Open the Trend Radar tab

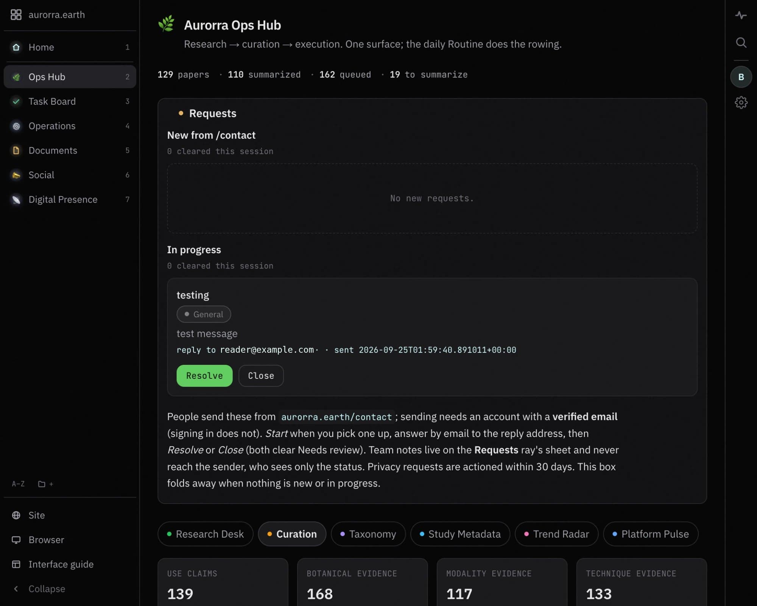(x=556, y=534)
